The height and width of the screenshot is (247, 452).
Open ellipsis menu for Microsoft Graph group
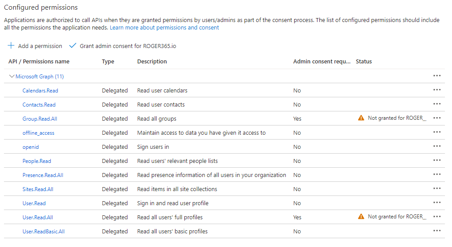tap(437, 76)
